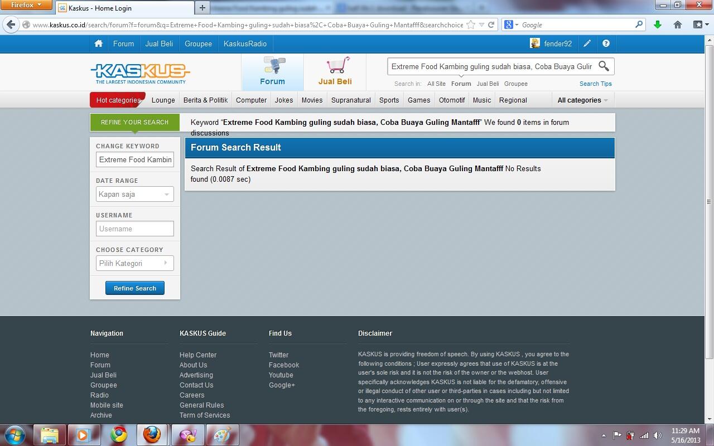The image size is (714, 446).
Task: Open the Firefox menu button
Action: click(x=26, y=5)
